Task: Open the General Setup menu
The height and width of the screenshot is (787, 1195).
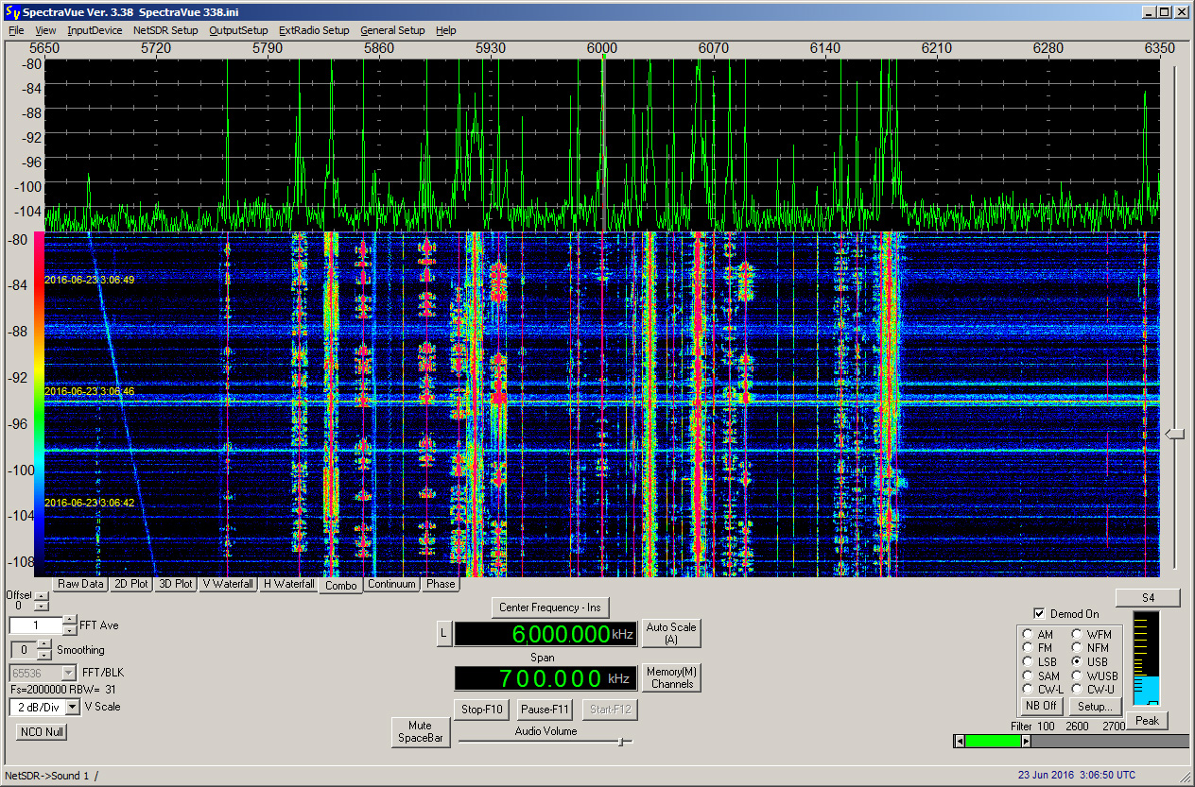Action: tap(392, 30)
